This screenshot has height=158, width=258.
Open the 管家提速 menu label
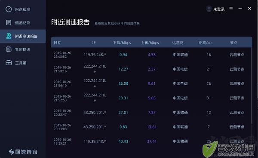coord(22,50)
